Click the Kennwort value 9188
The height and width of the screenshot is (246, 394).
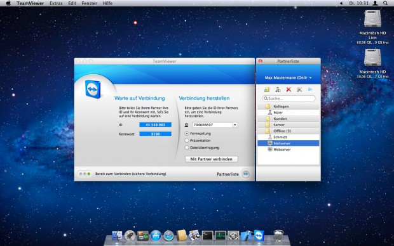(x=155, y=134)
